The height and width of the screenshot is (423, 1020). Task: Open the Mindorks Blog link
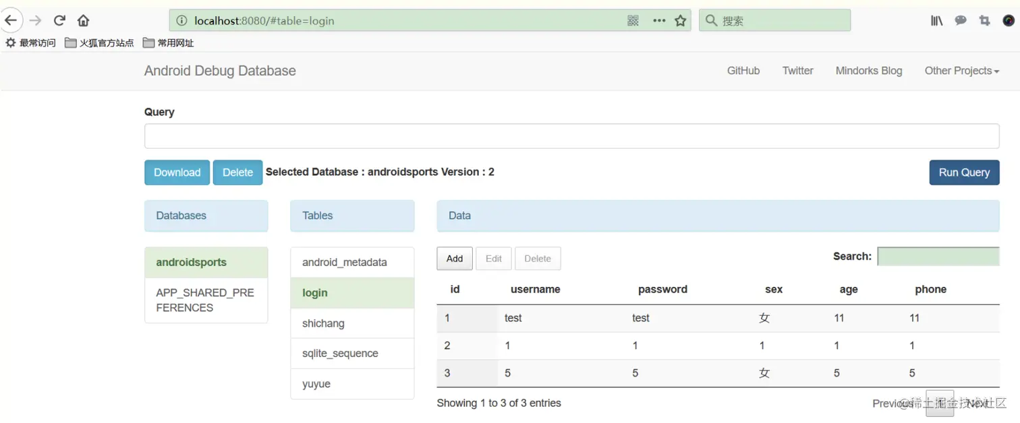click(868, 71)
